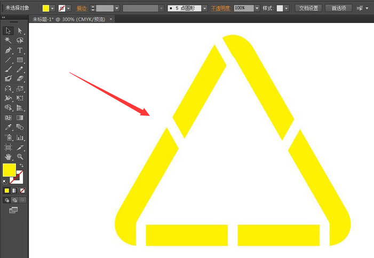Select the Blob Brush tool
374x258 pixels.
pyautogui.click(x=8, y=79)
